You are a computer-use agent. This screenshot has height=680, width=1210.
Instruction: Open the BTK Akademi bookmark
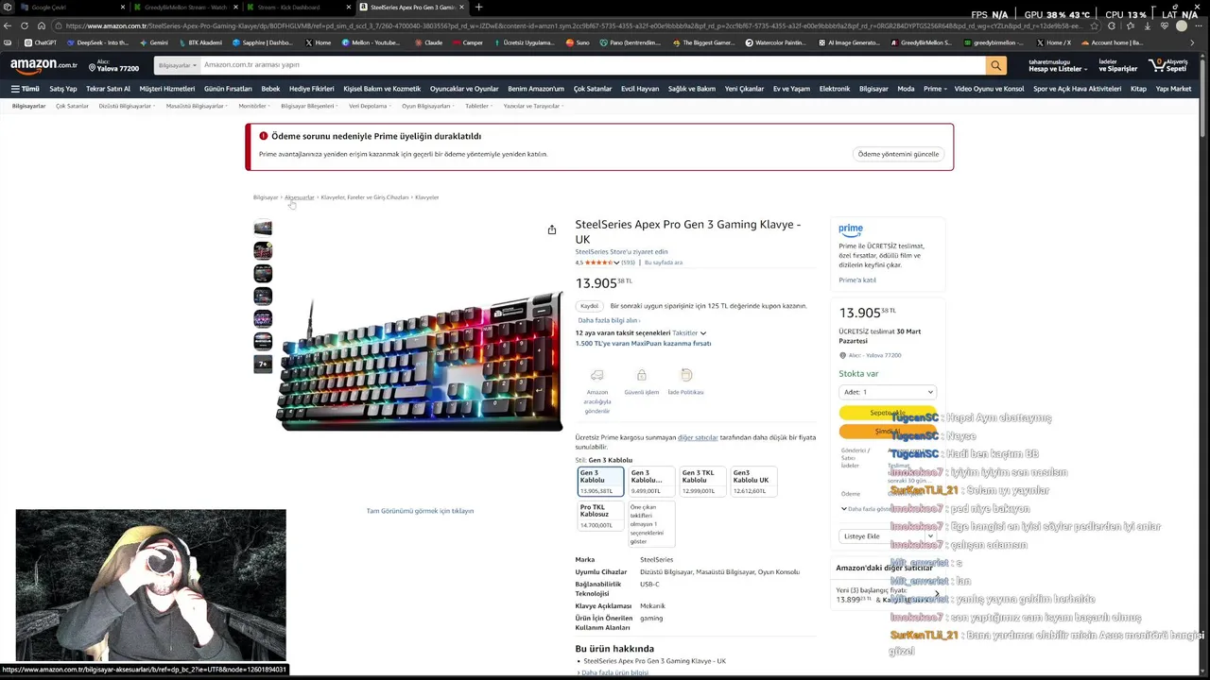tap(200, 42)
